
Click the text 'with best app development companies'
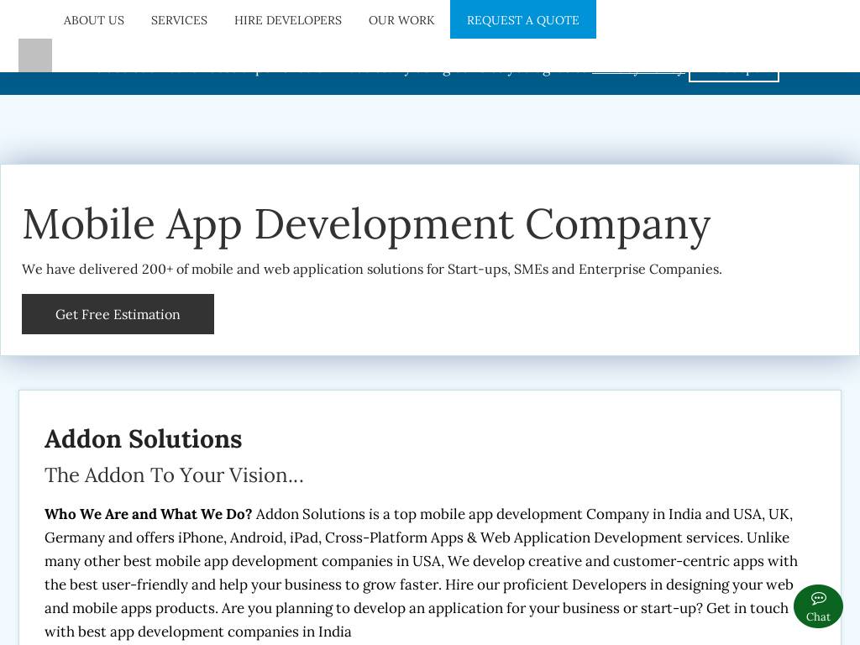[x=197, y=632]
